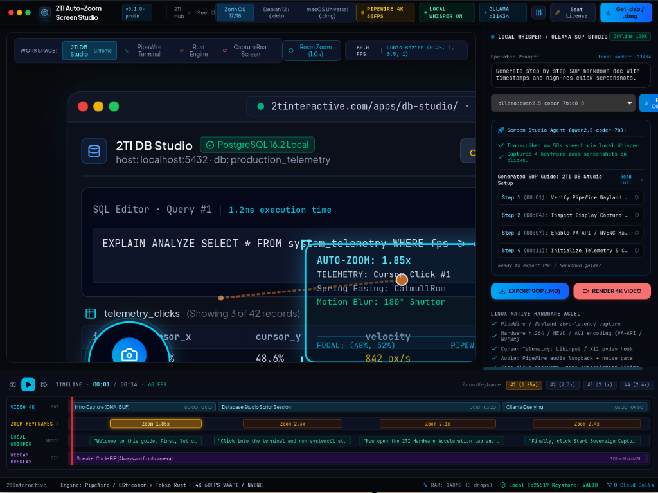Play Step 1 Verify PipeWire Wayland entry

[637, 197]
